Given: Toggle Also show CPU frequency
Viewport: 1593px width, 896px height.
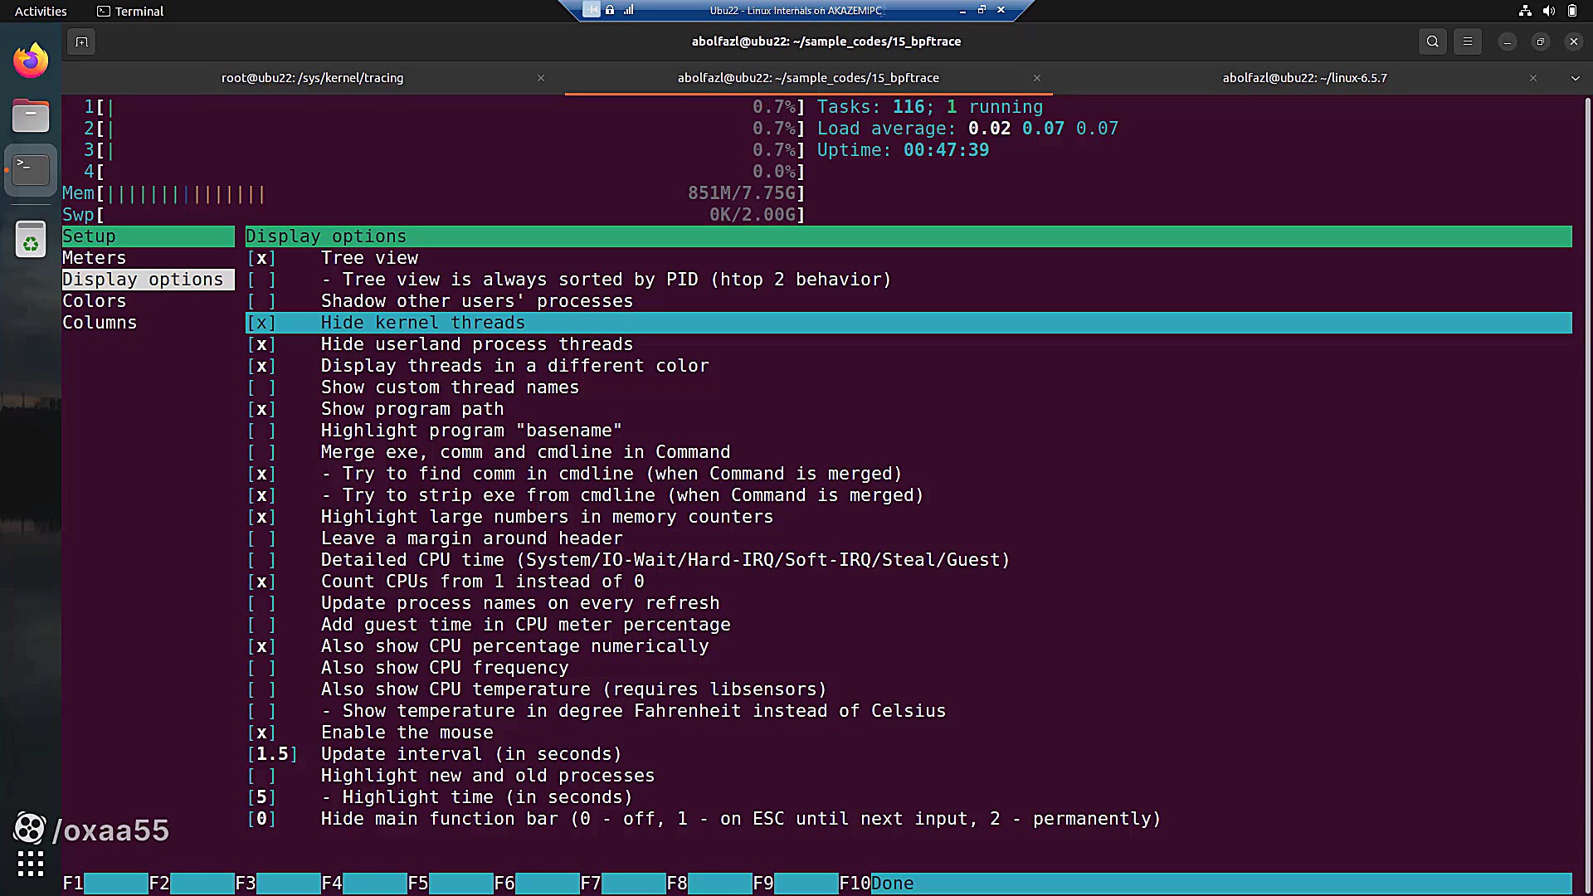Looking at the screenshot, I should click(x=261, y=668).
